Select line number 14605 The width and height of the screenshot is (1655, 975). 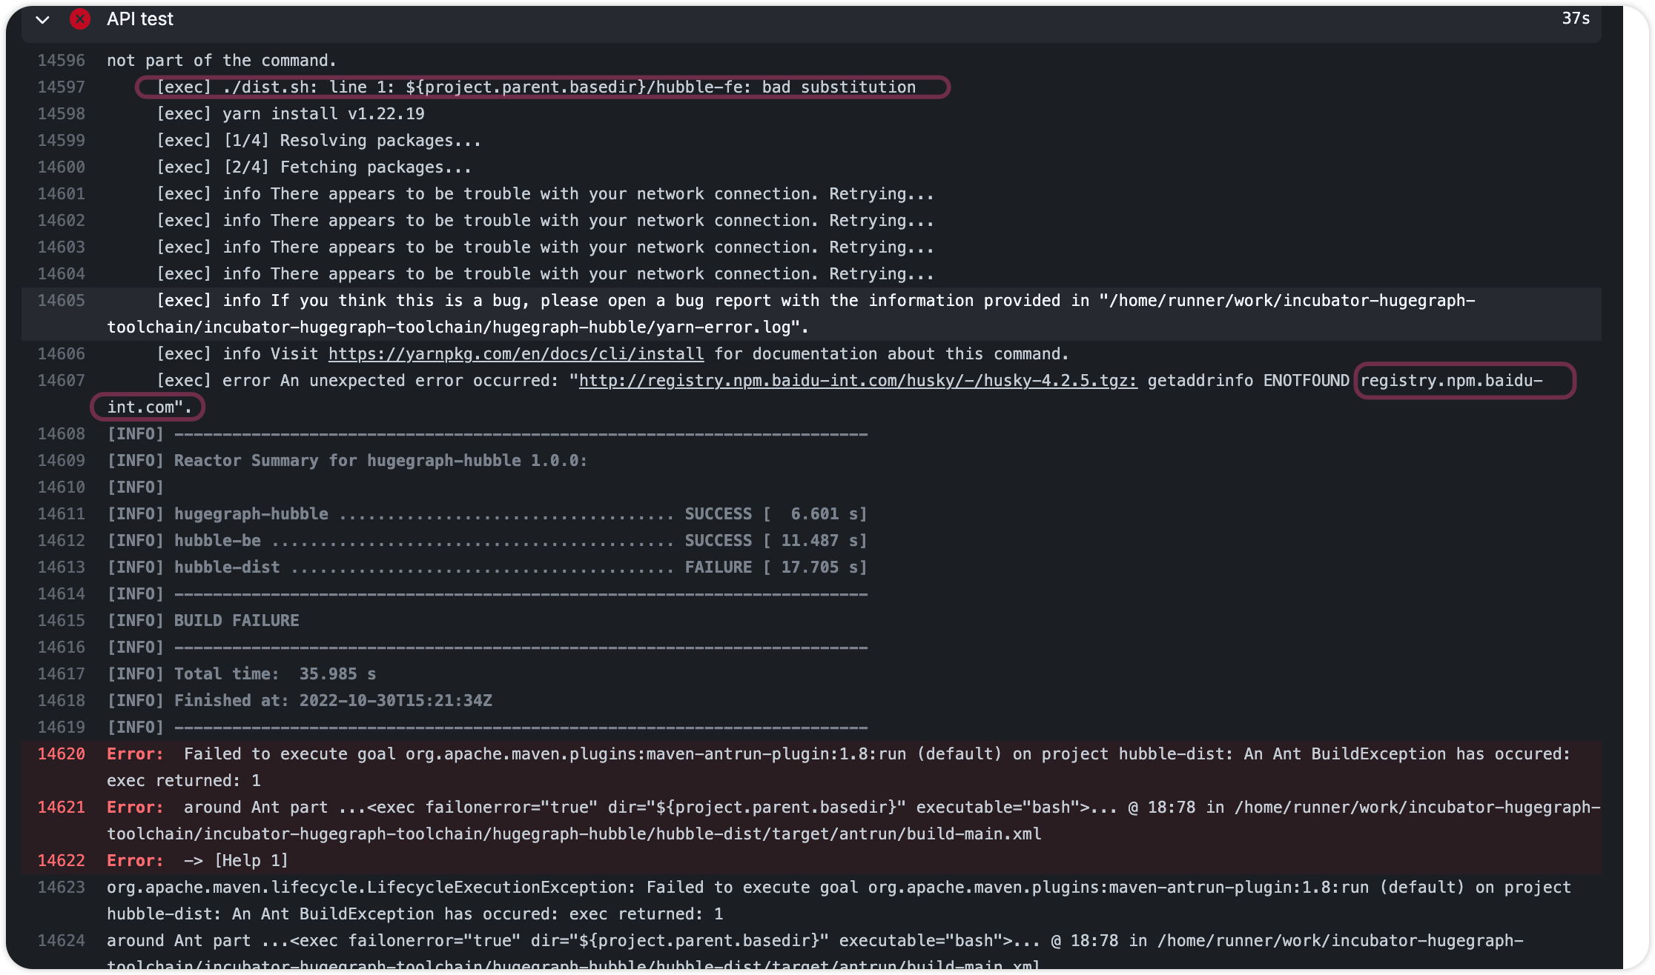point(62,301)
